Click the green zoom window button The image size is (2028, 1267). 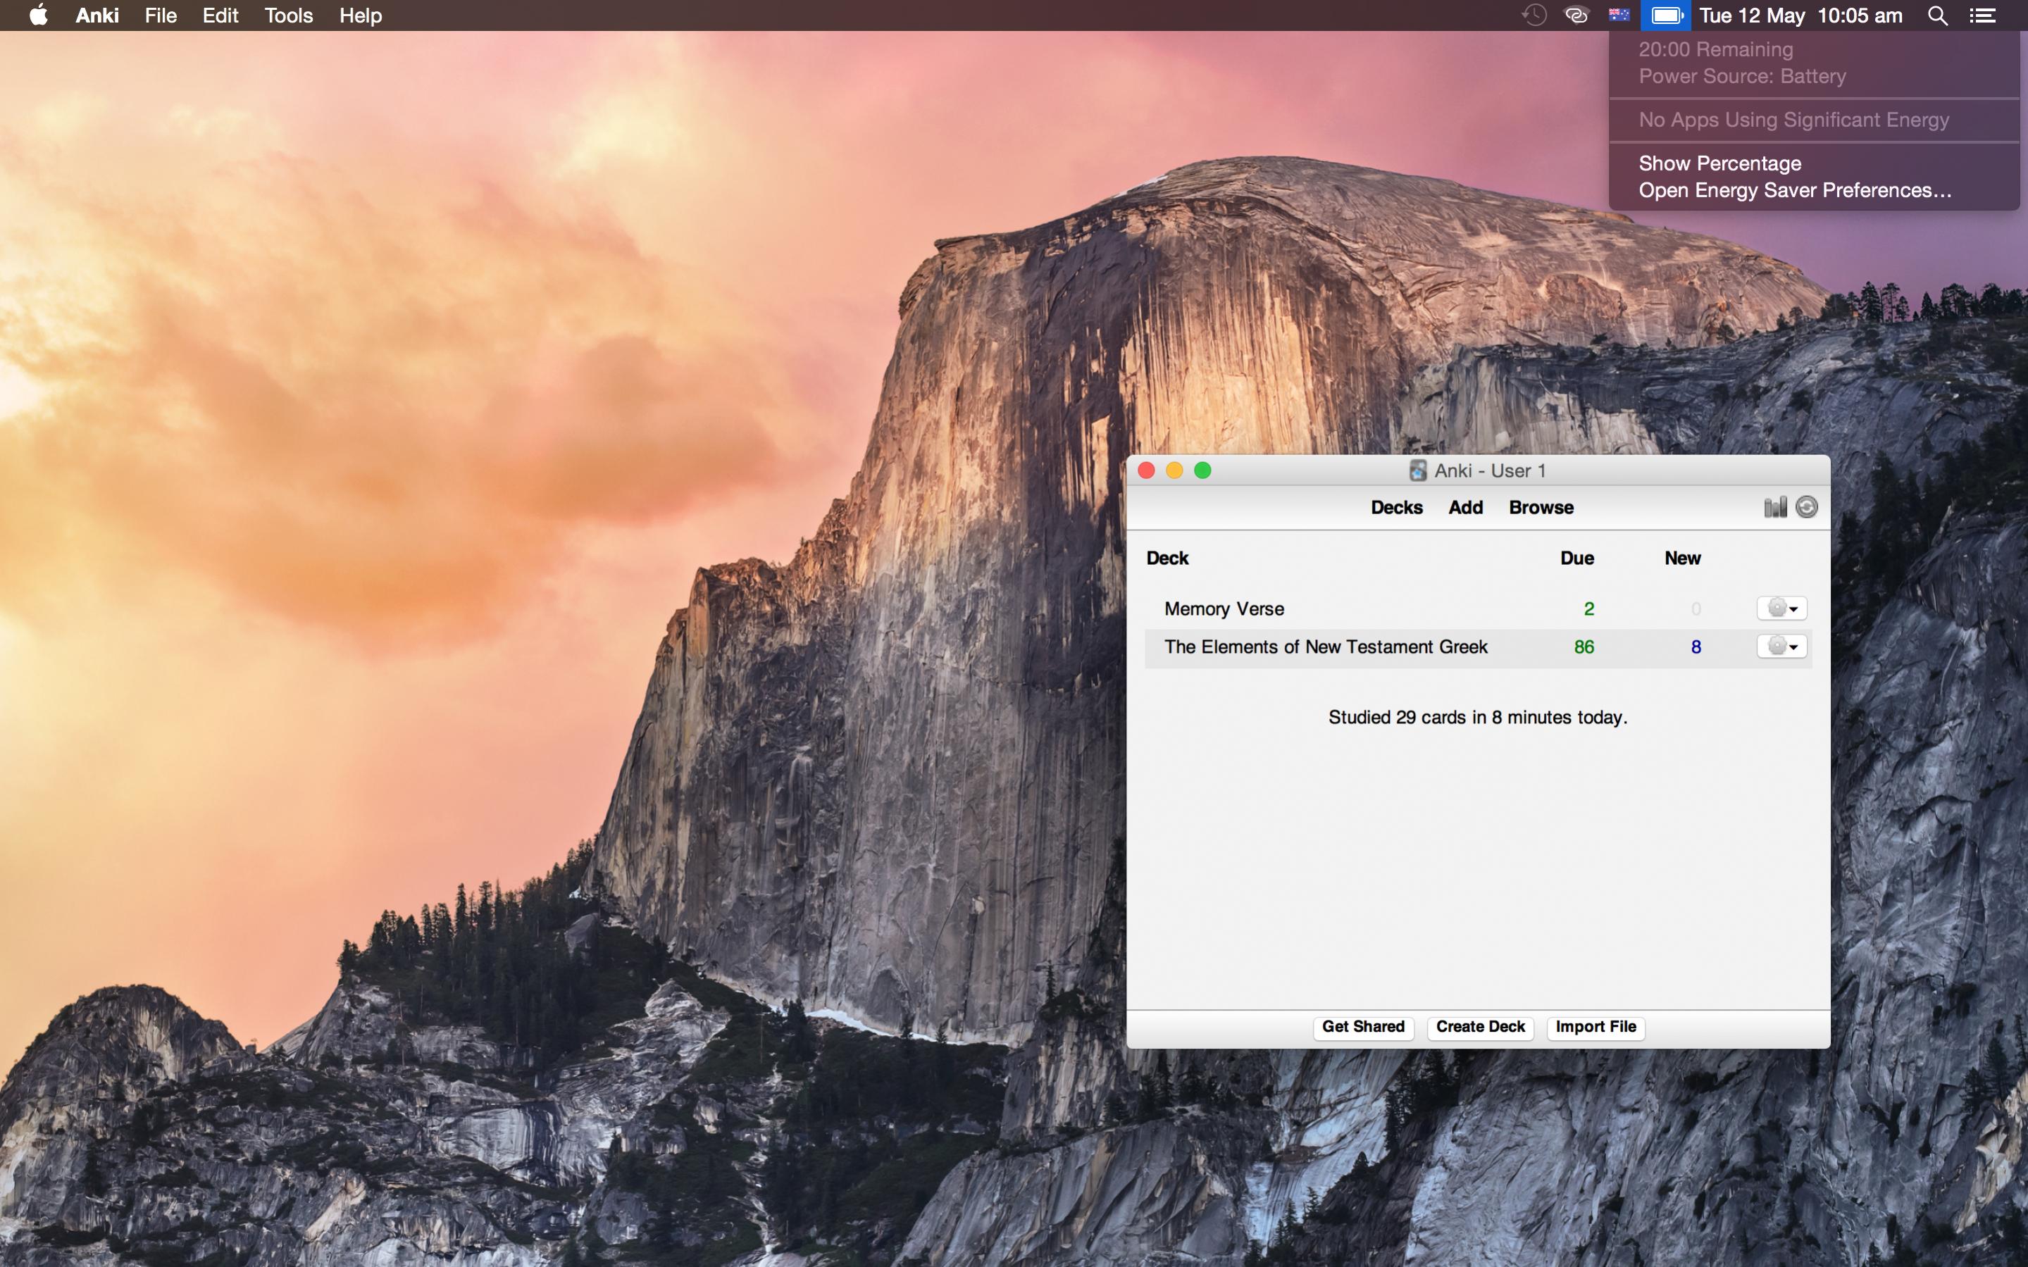[1202, 470]
